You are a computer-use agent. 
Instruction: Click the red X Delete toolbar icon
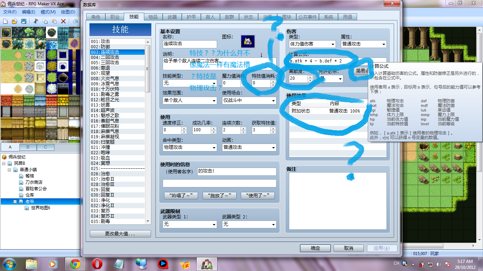pos(64,21)
